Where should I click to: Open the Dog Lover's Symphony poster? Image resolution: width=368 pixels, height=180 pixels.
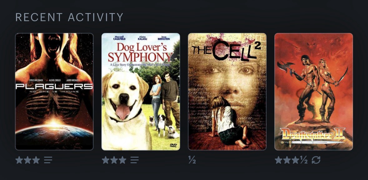point(141,92)
